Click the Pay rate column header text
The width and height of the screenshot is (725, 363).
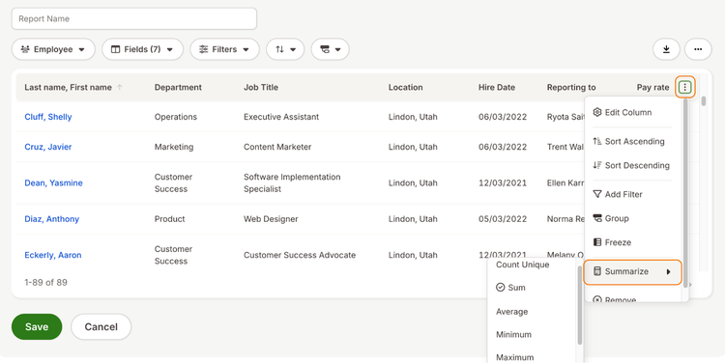(x=652, y=87)
